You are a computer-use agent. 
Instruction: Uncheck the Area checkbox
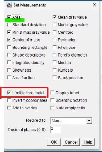[x=9, y=17]
